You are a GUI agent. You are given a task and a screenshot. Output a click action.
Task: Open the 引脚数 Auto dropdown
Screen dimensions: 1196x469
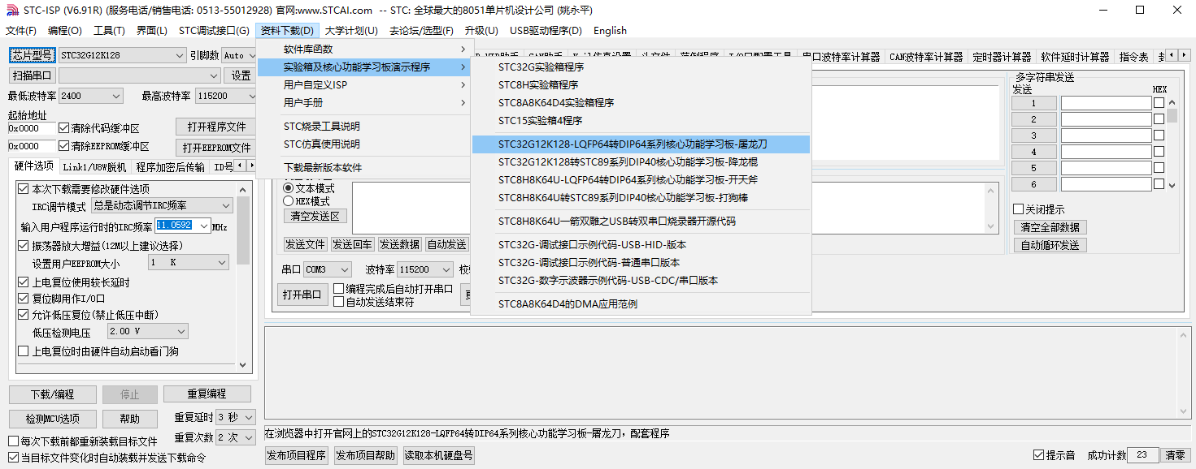239,55
